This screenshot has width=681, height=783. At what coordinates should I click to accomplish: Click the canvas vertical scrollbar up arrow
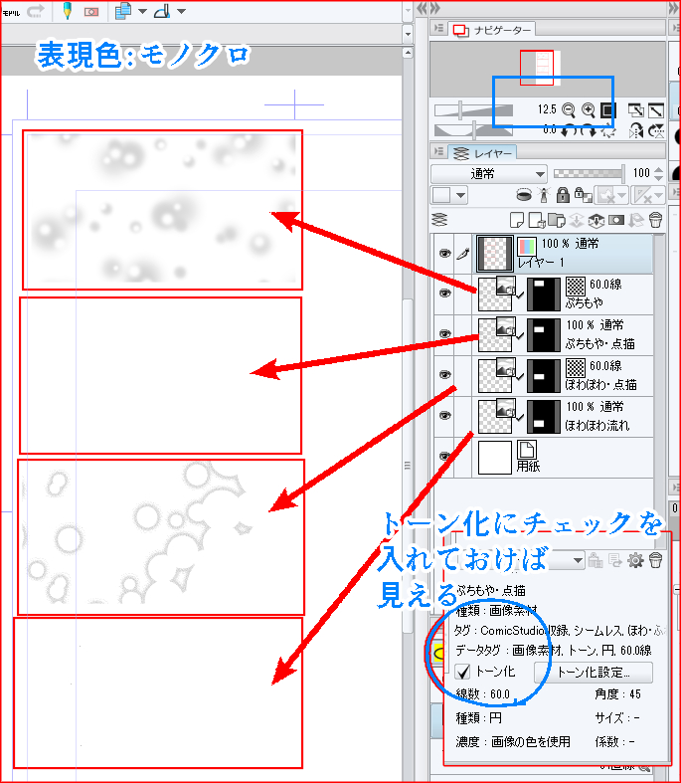(x=408, y=53)
